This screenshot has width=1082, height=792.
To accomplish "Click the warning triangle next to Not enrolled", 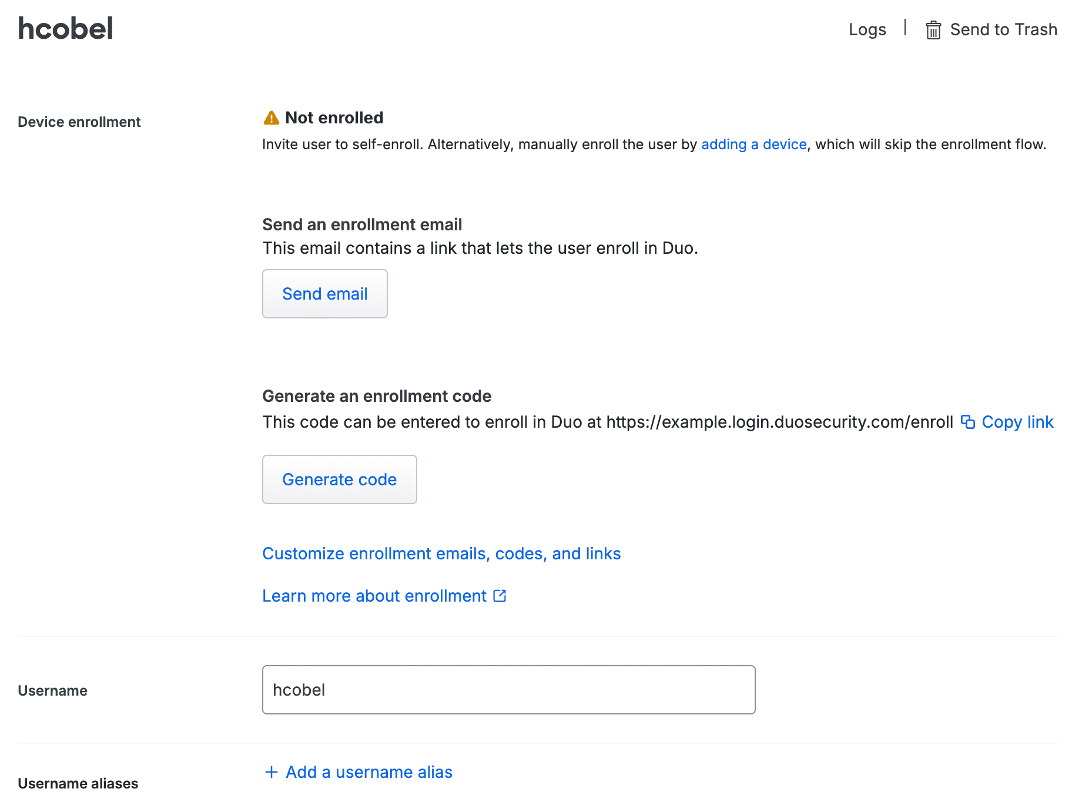I will [x=270, y=118].
